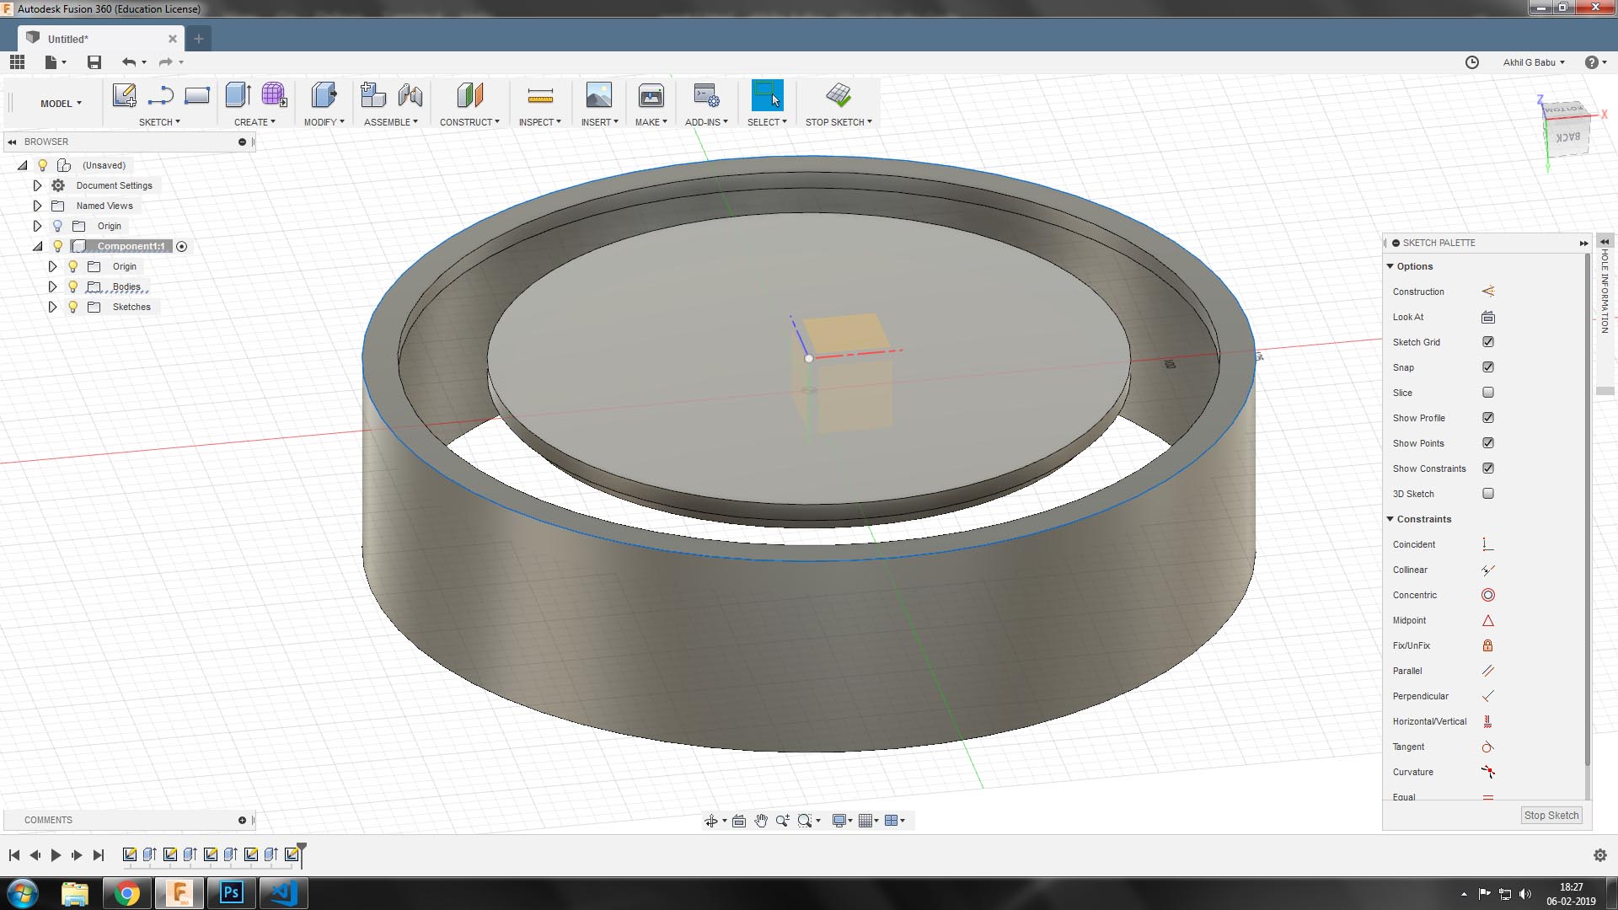Screen dimensions: 1618x910
Task: Select the Extrude tool icon
Action: pos(238,96)
